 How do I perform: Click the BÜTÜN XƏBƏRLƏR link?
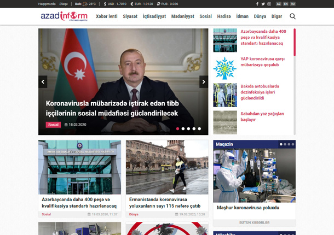click(254, 222)
